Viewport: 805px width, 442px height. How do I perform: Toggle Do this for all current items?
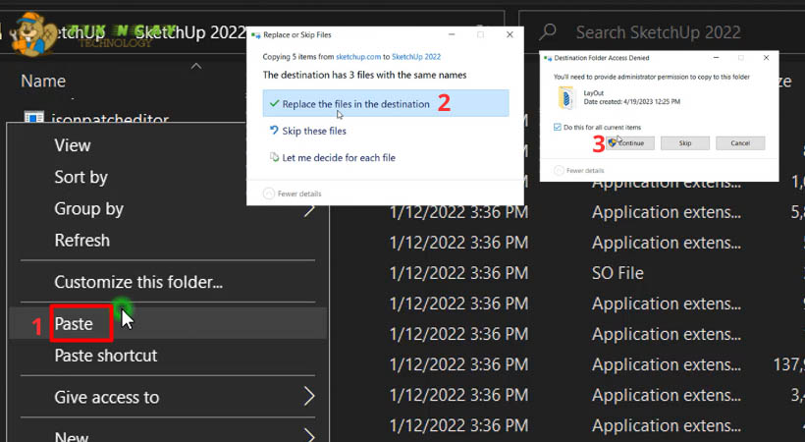click(559, 127)
